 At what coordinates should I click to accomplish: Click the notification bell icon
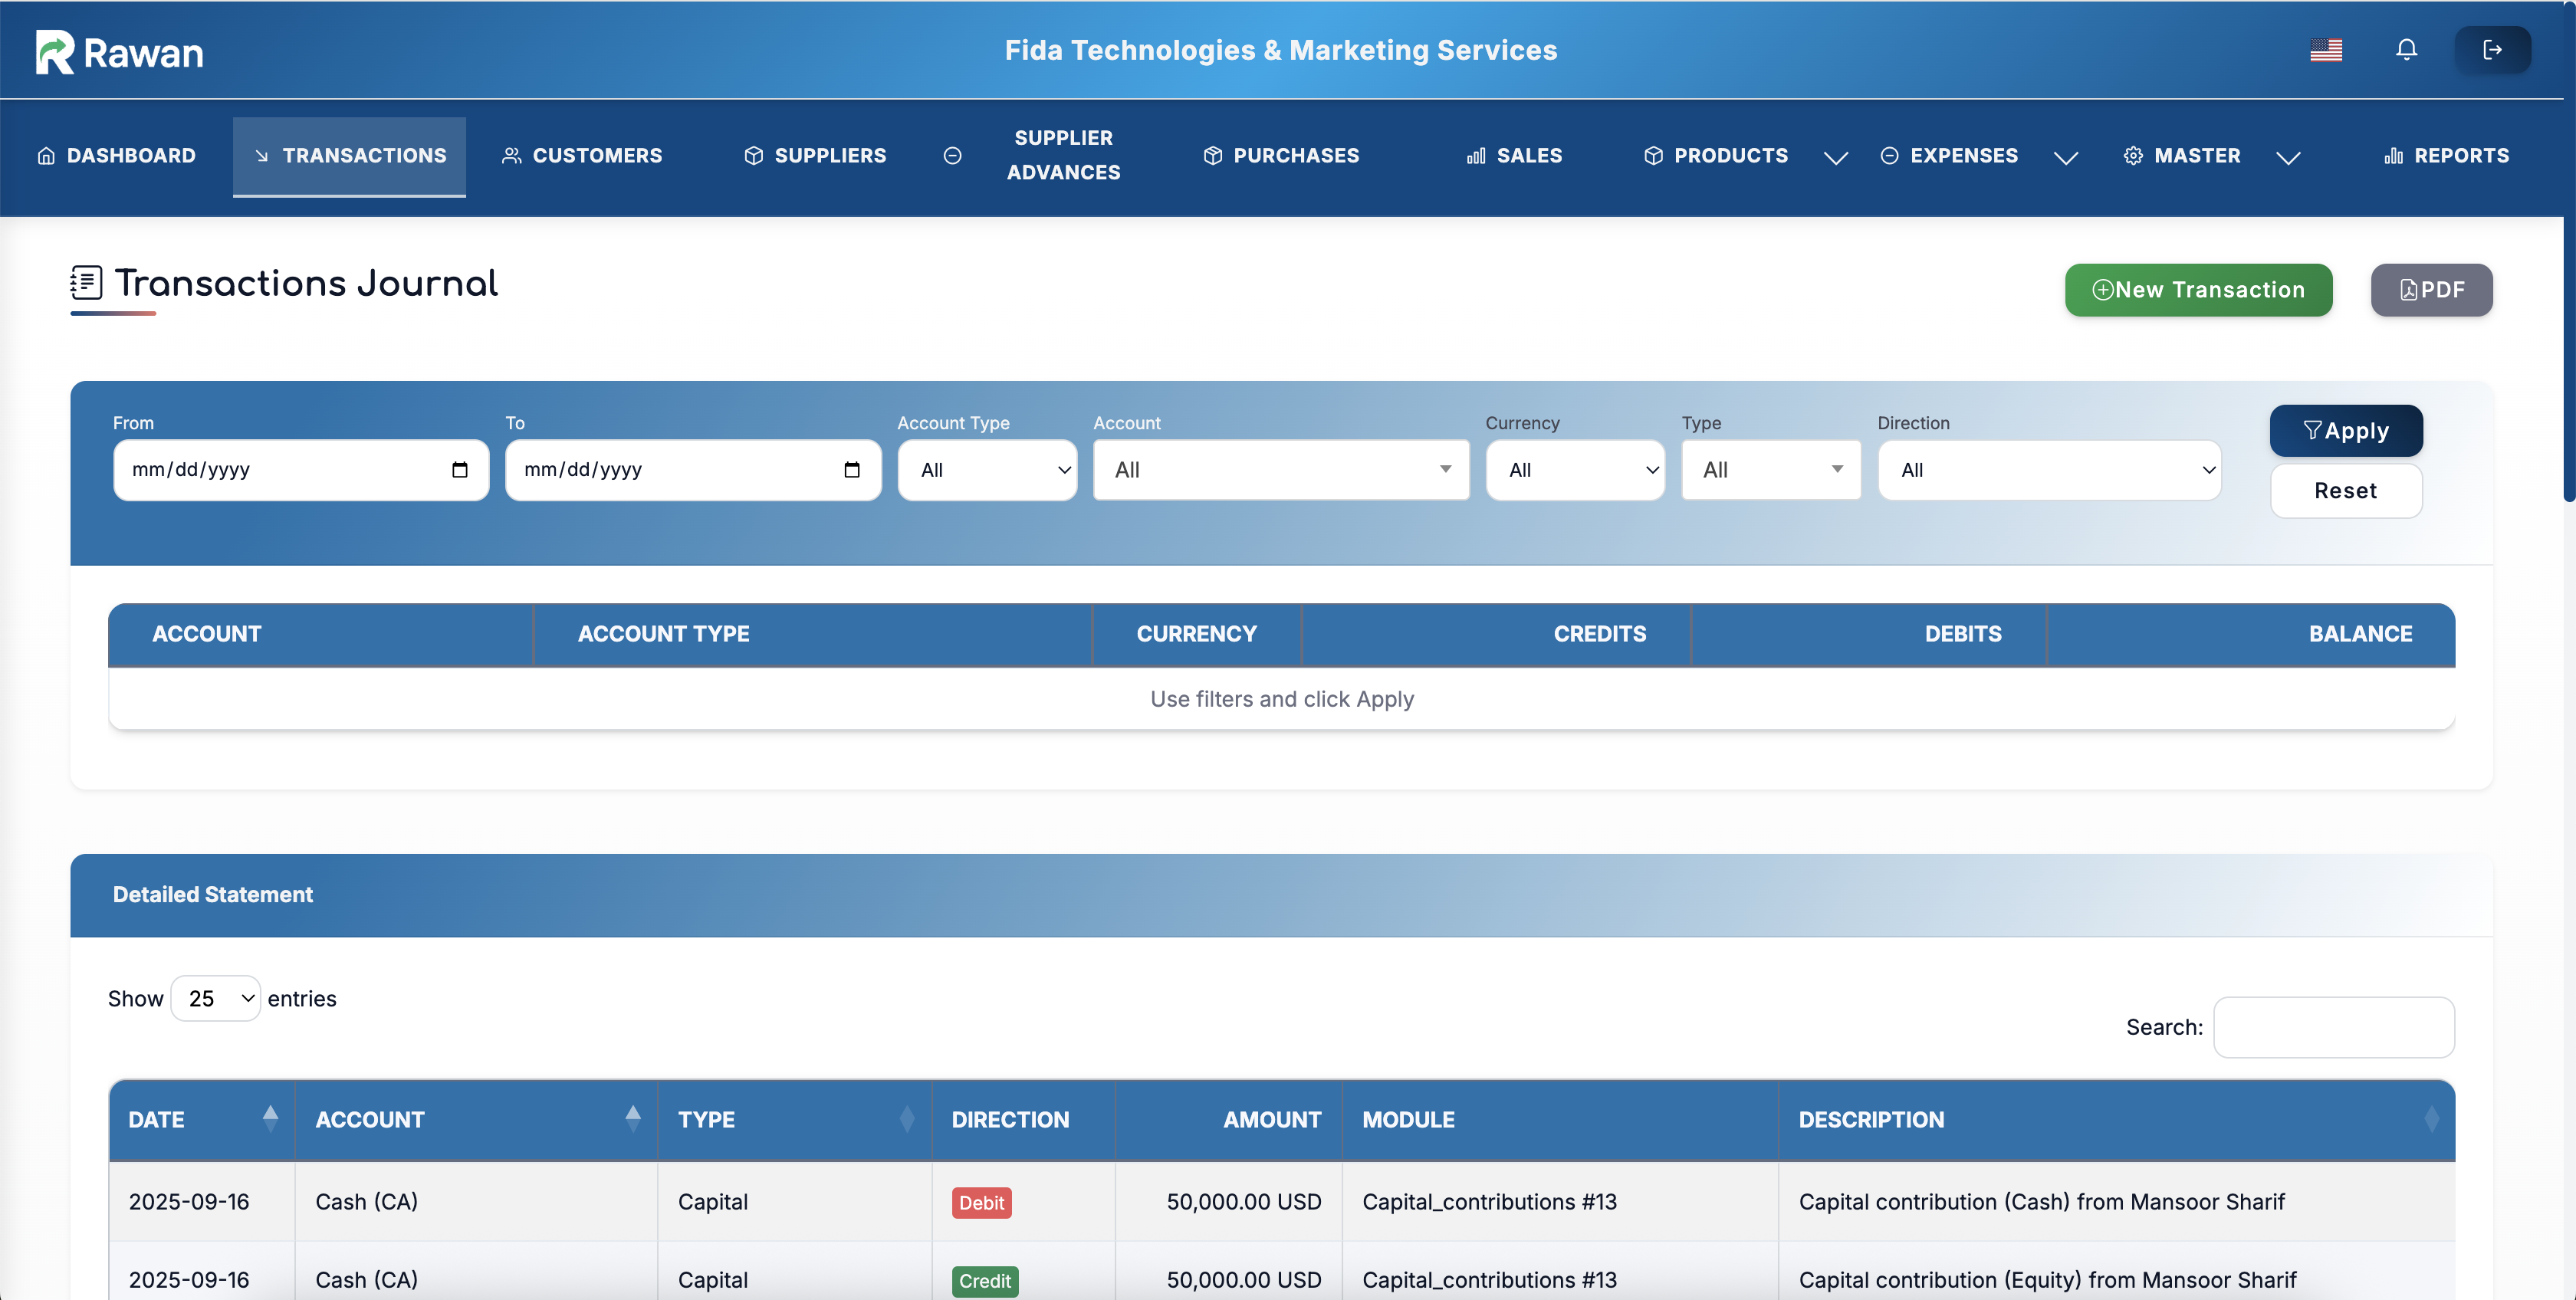pos(2406,50)
